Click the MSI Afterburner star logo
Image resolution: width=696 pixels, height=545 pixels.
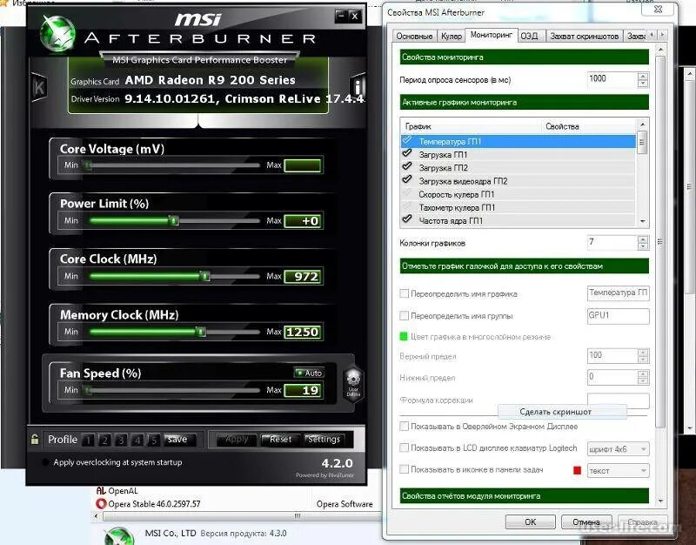click(57, 34)
